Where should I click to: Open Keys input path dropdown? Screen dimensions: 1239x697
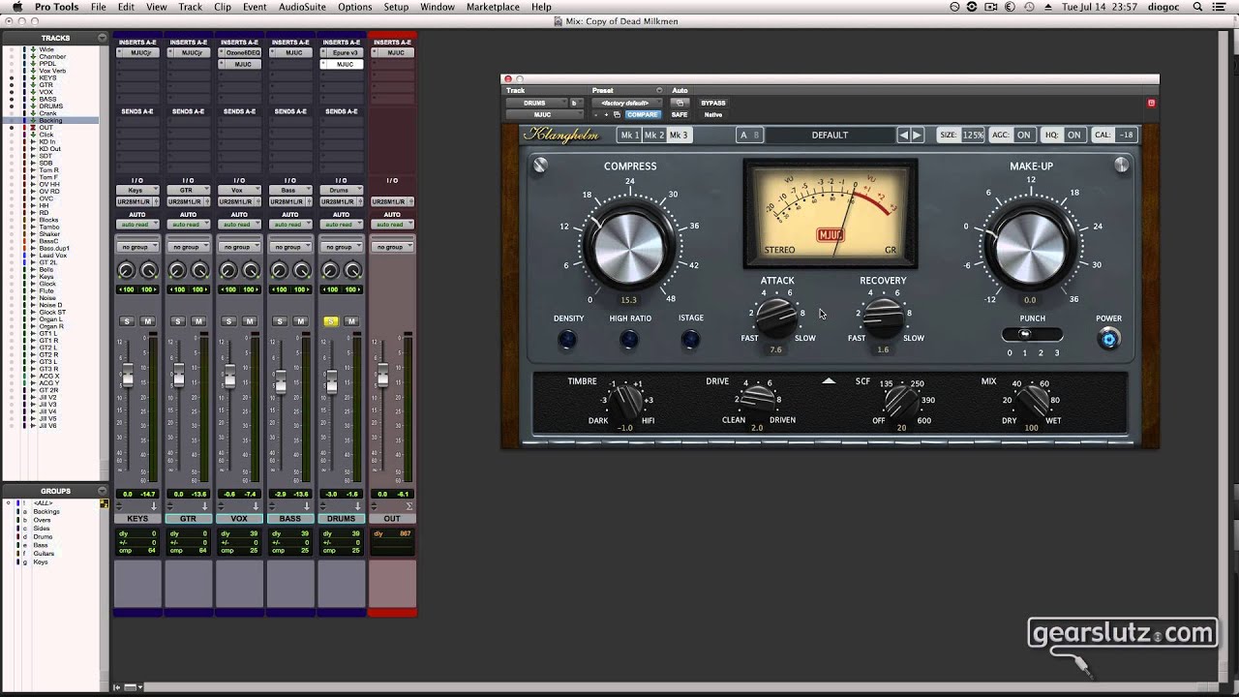tap(137, 191)
